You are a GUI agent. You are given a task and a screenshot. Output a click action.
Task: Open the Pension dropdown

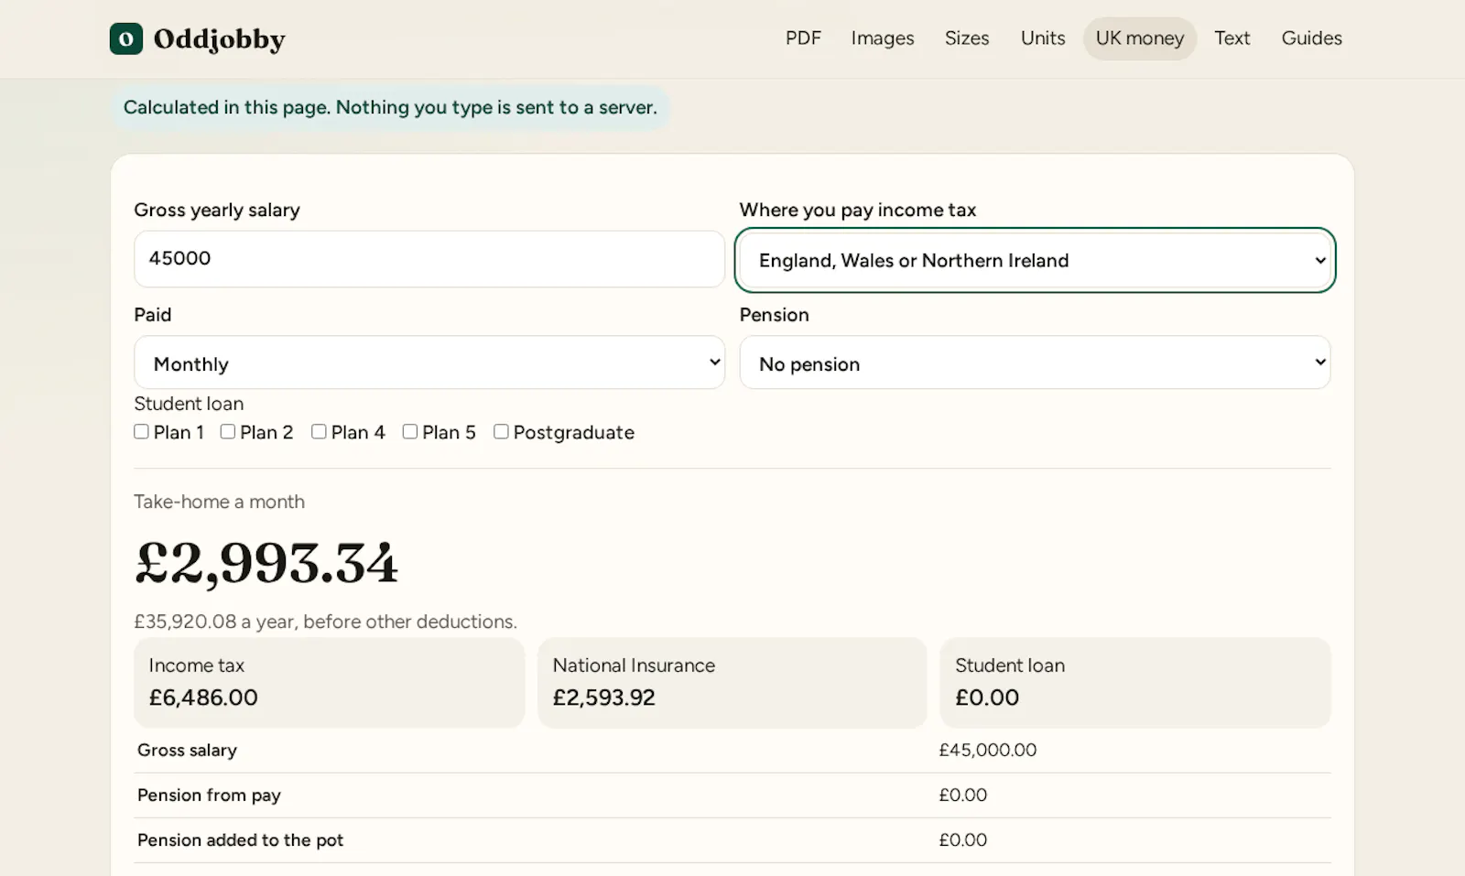coord(1035,362)
